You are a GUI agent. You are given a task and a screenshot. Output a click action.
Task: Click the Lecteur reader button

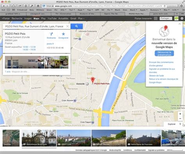coord(172,6)
